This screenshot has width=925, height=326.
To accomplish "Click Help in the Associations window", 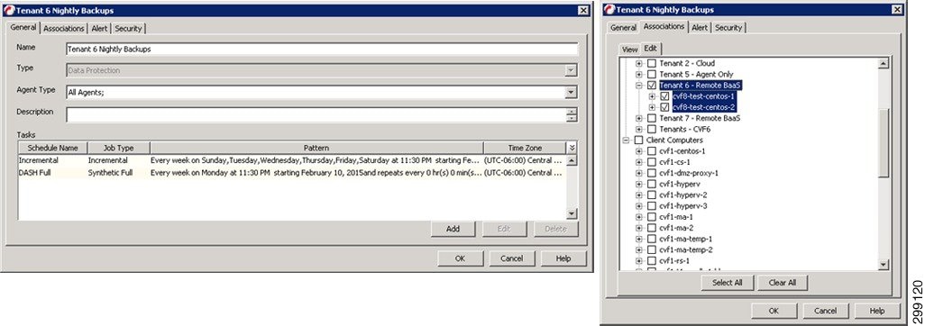I will pos(877,311).
